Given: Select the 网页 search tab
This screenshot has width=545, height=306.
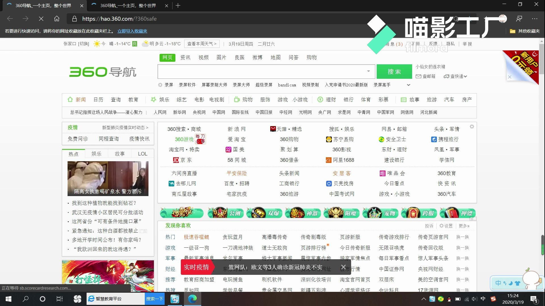Looking at the screenshot, I should coord(167,58).
